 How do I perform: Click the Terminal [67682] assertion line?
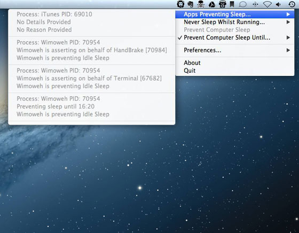click(x=89, y=78)
